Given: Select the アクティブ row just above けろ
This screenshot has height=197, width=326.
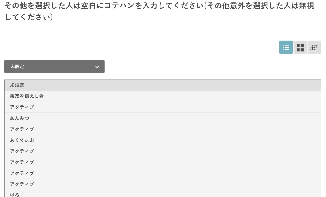Looking at the screenshot, I should 162,184.
